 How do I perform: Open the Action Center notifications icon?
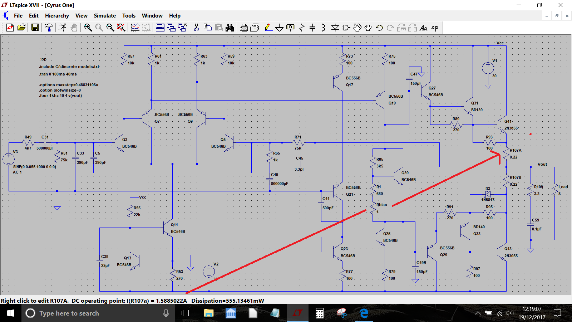[x=557, y=313]
